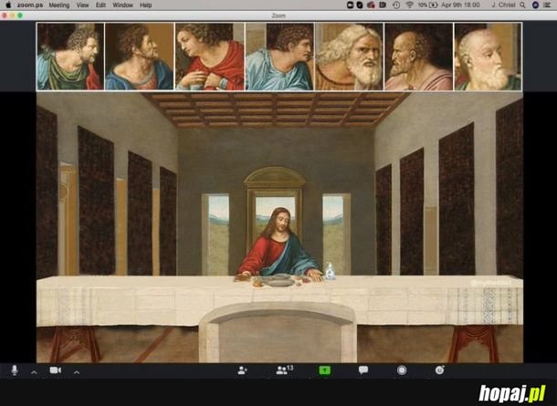Minimize Zoom window with yellow button

click(13, 16)
